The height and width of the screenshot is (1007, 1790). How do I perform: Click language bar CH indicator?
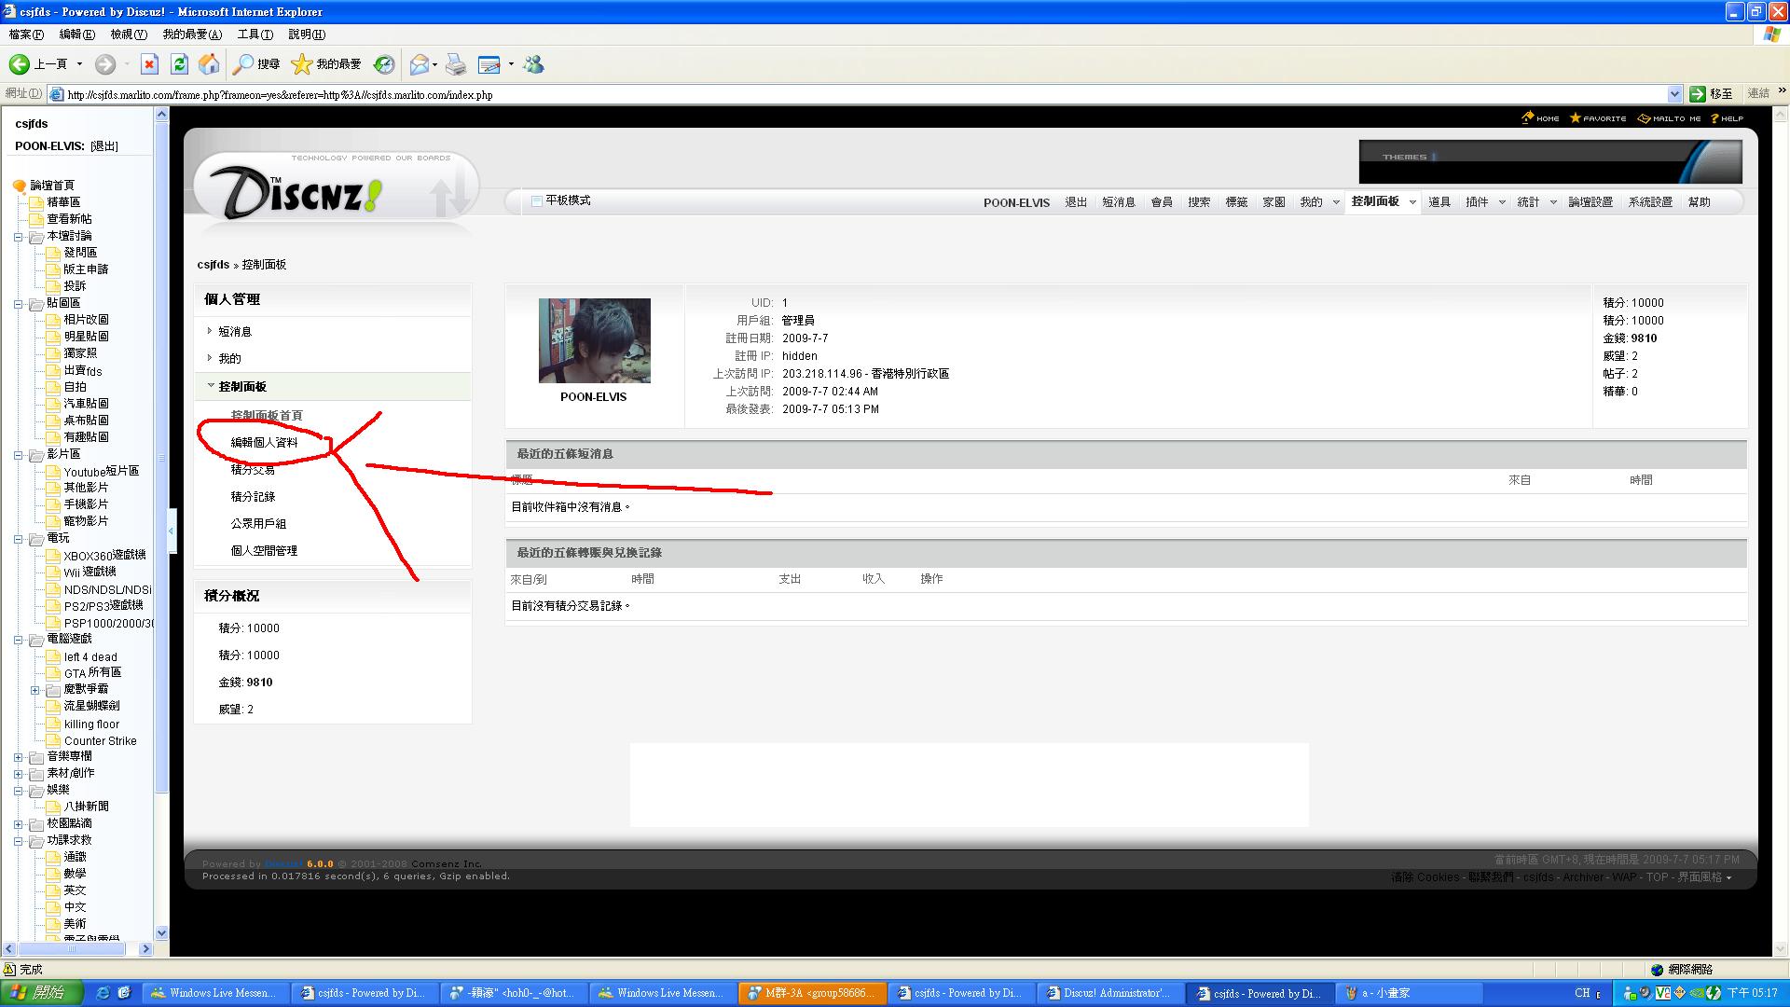(1582, 993)
